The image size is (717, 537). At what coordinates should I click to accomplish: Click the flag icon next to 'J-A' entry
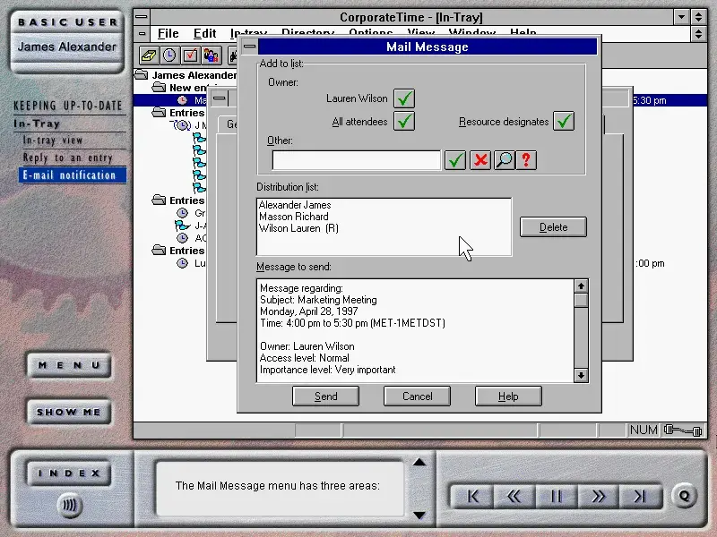[182, 226]
